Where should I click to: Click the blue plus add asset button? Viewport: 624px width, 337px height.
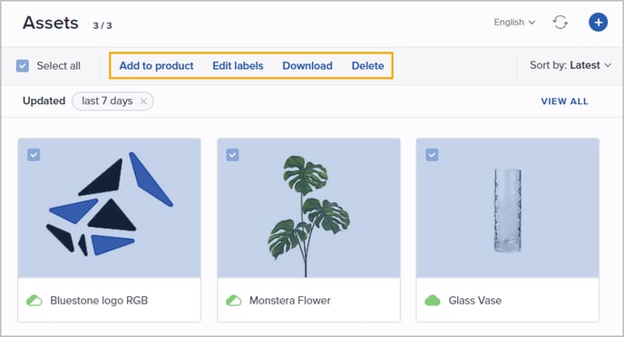(598, 23)
